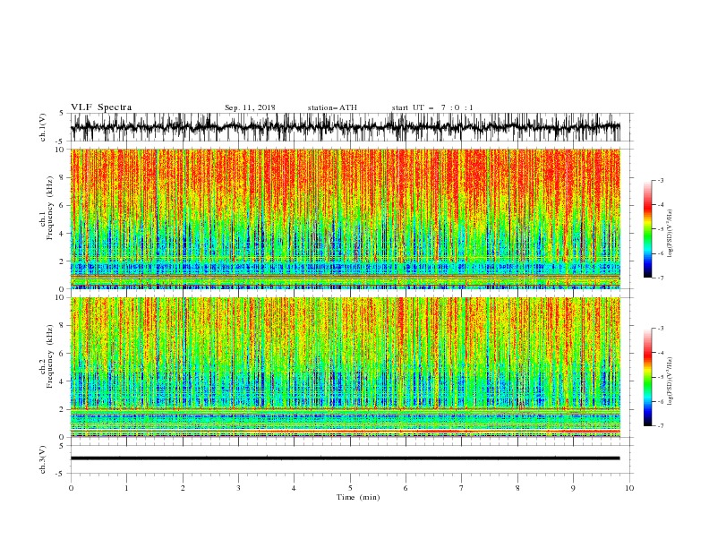Click the 'ch.1(V)' waveform axis label
Screen dimensions: 709x548
[x=43, y=127]
